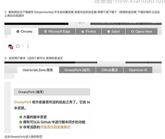Click the plus icon beside 大量的脚本资源
This screenshot has height=139, width=165.
(x=21, y=117)
